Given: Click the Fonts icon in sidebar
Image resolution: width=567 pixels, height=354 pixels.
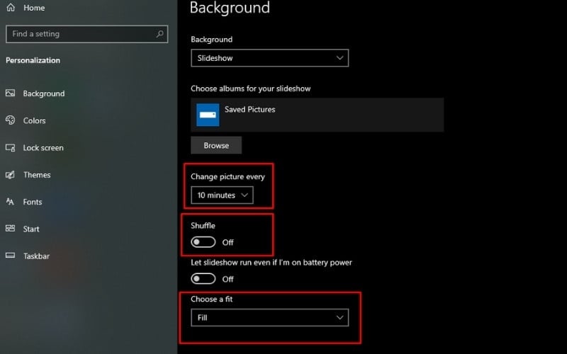Looking at the screenshot, I should (11, 202).
